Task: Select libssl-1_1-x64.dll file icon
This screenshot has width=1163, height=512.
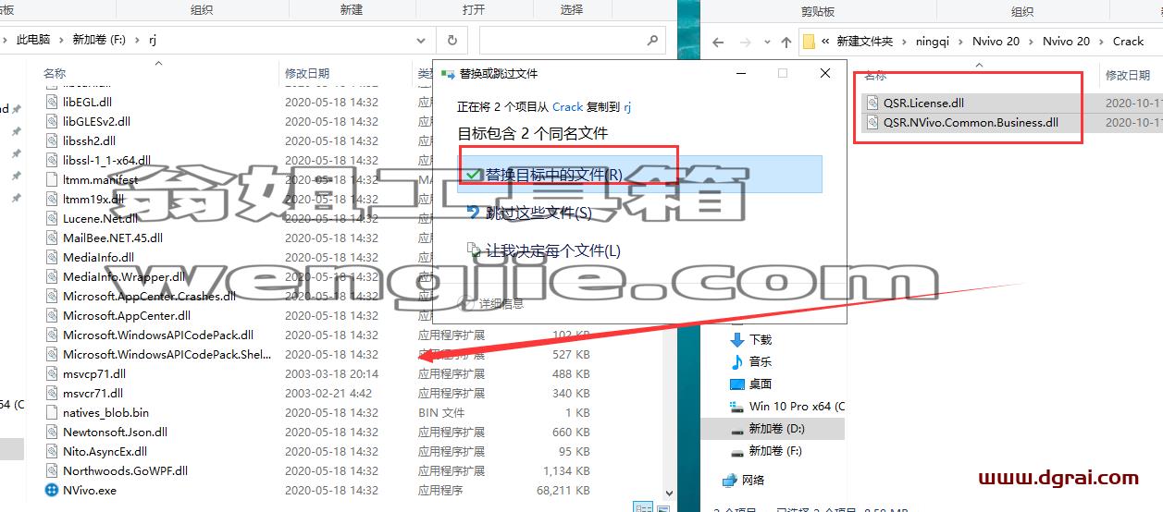Action: click(x=54, y=160)
